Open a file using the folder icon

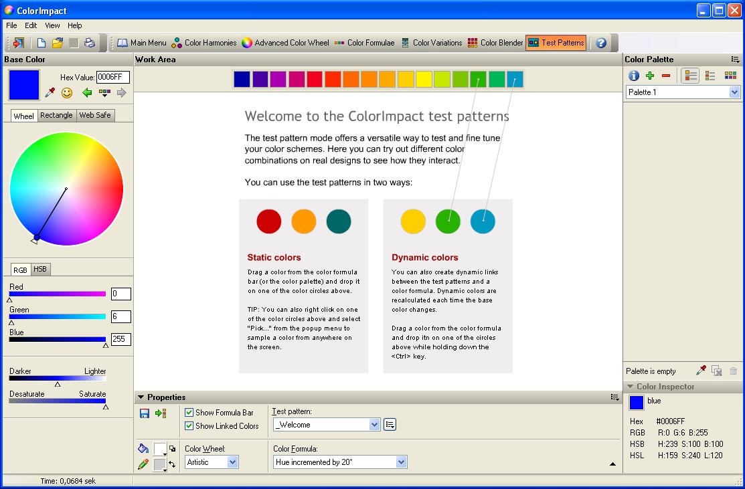point(58,43)
